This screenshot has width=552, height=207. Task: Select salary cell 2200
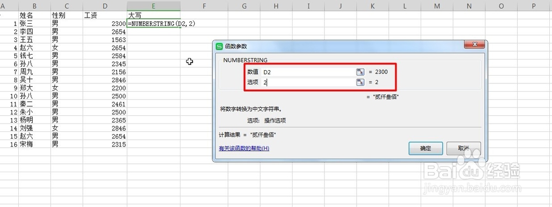click(x=105, y=88)
